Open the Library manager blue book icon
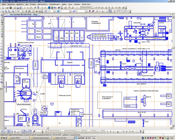Screen dimensions: 175x140 [x=49, y=8]
